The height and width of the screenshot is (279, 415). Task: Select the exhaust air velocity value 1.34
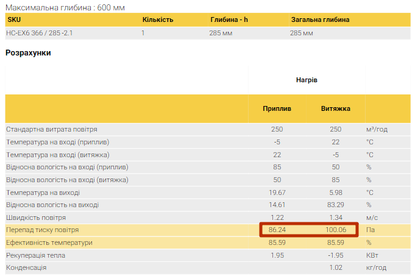[336, 217]
